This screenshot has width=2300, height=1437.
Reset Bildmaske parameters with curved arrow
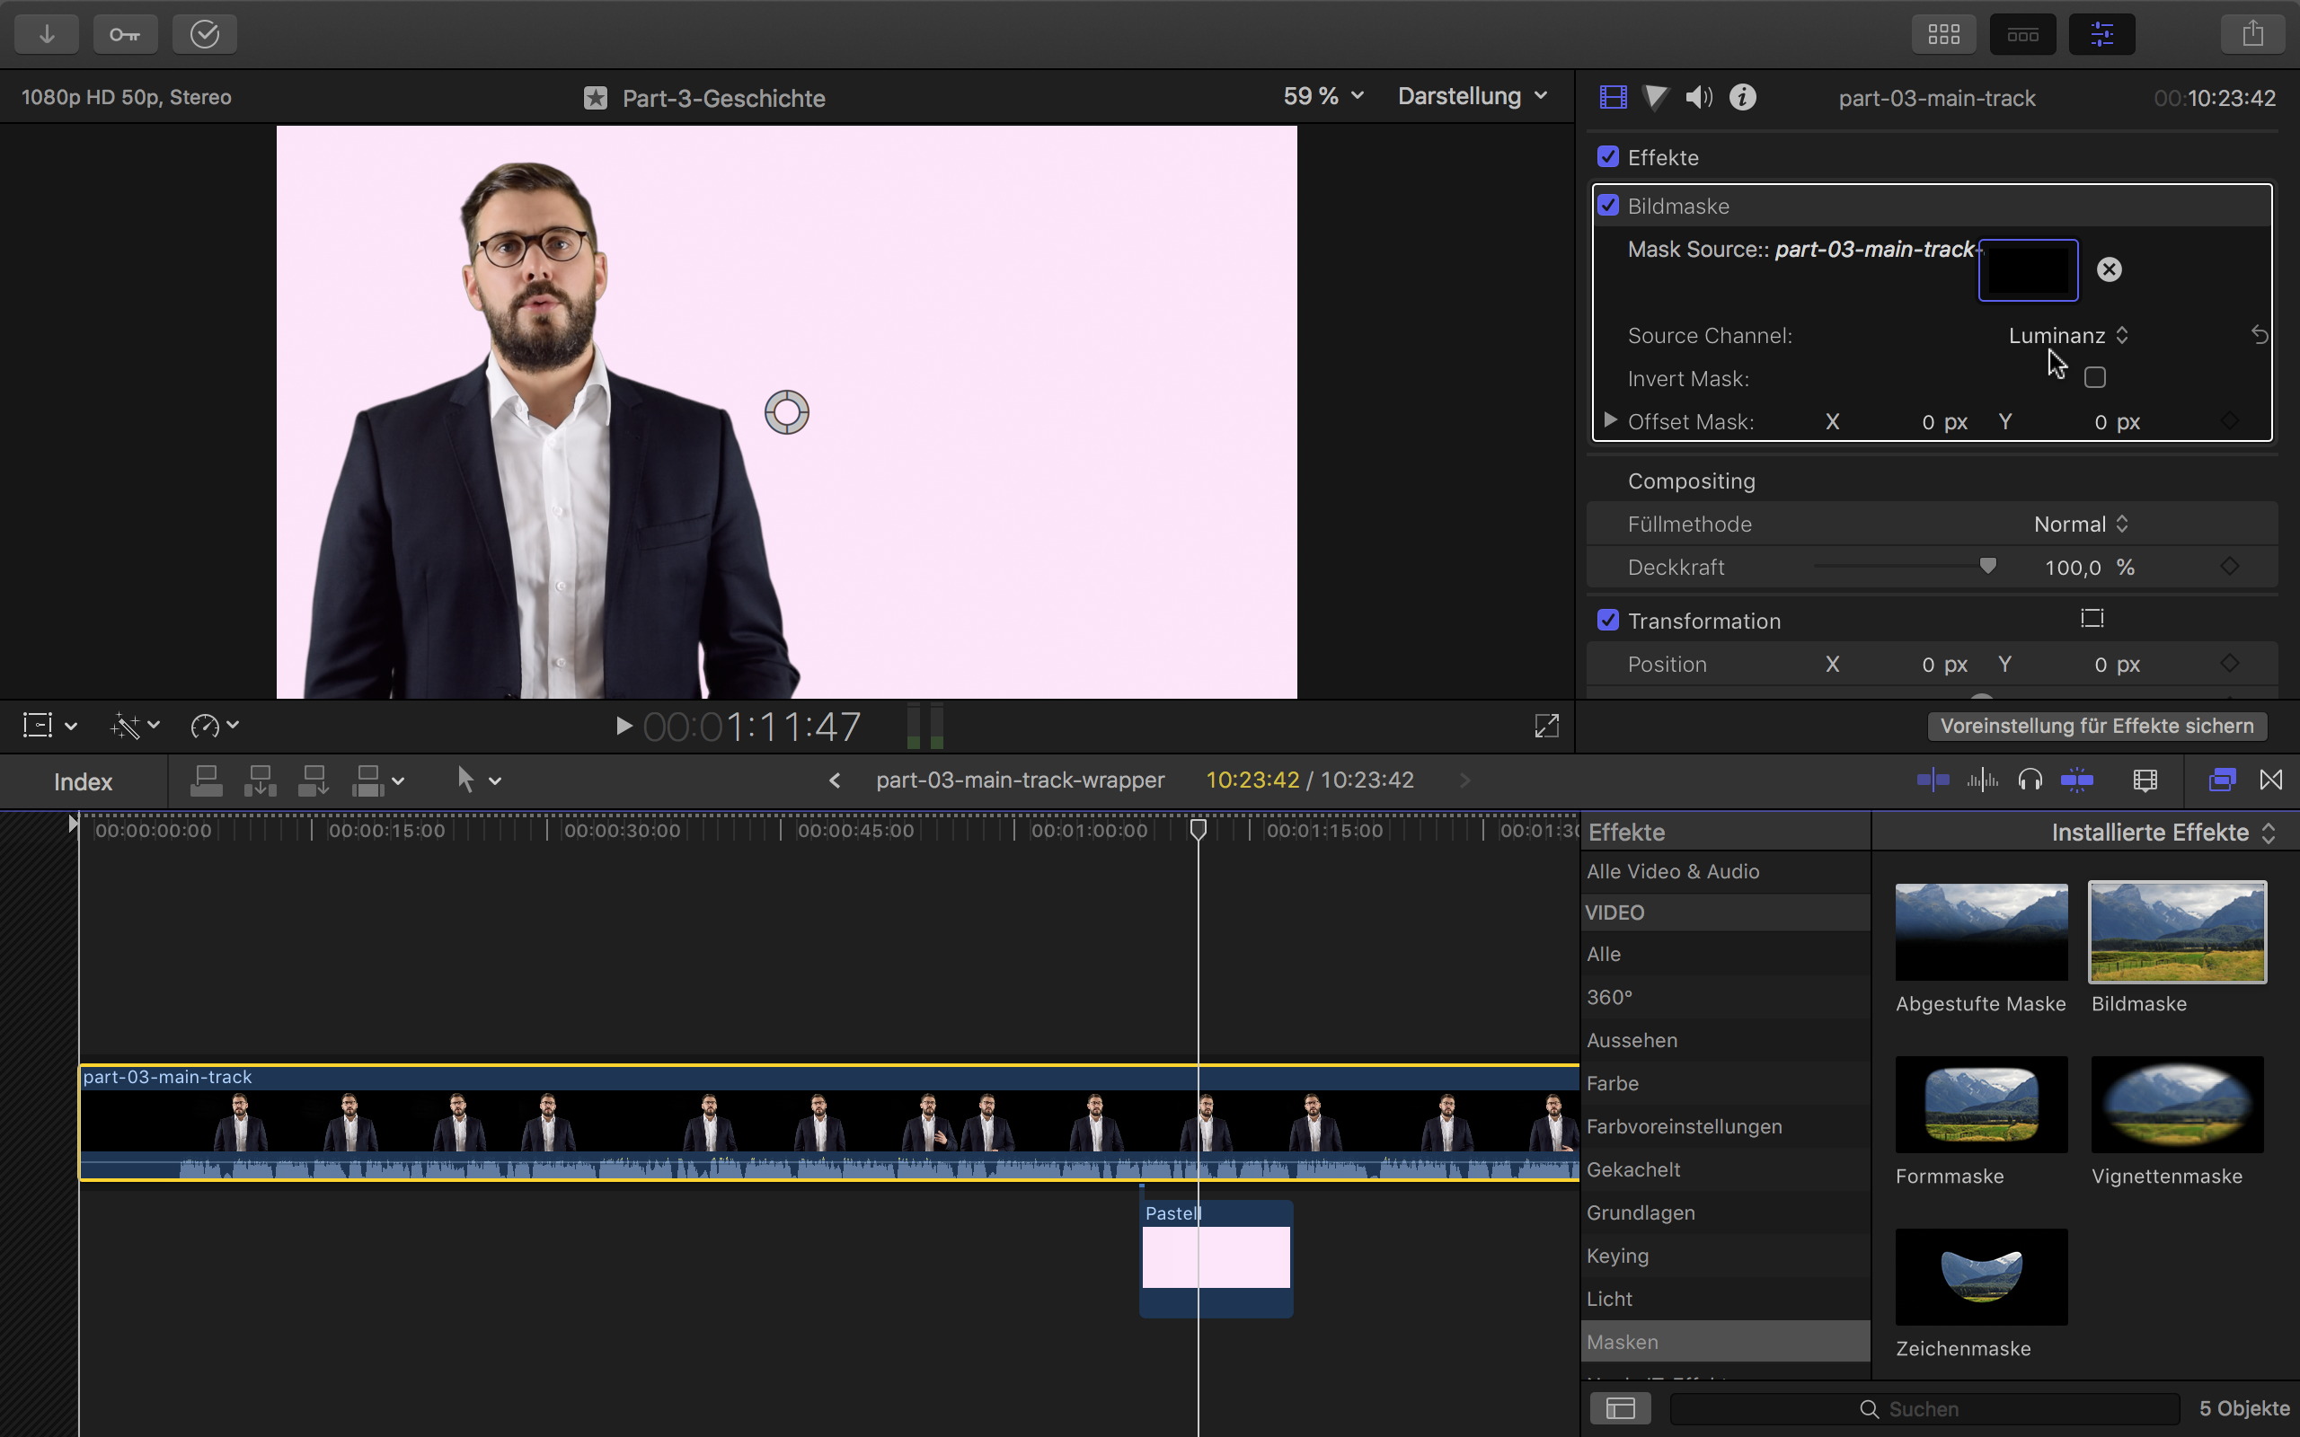2260,334
